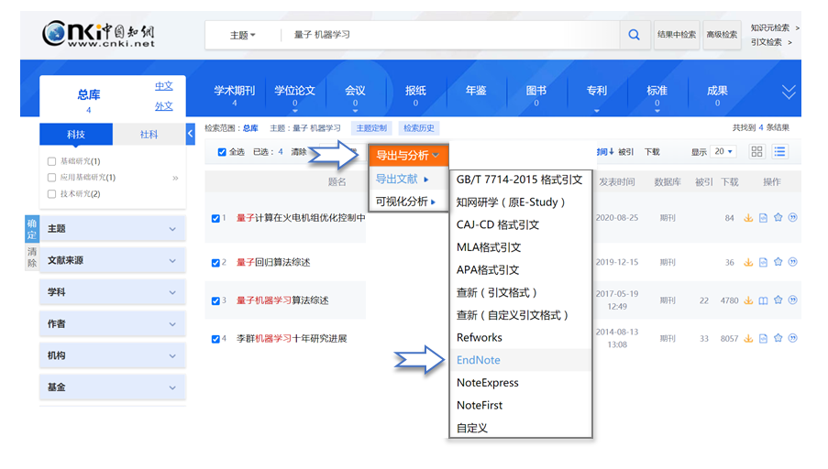Viewport: 828px width, 469px height.
Task: Expand the 主题 filter section
Action: (113, 228)
